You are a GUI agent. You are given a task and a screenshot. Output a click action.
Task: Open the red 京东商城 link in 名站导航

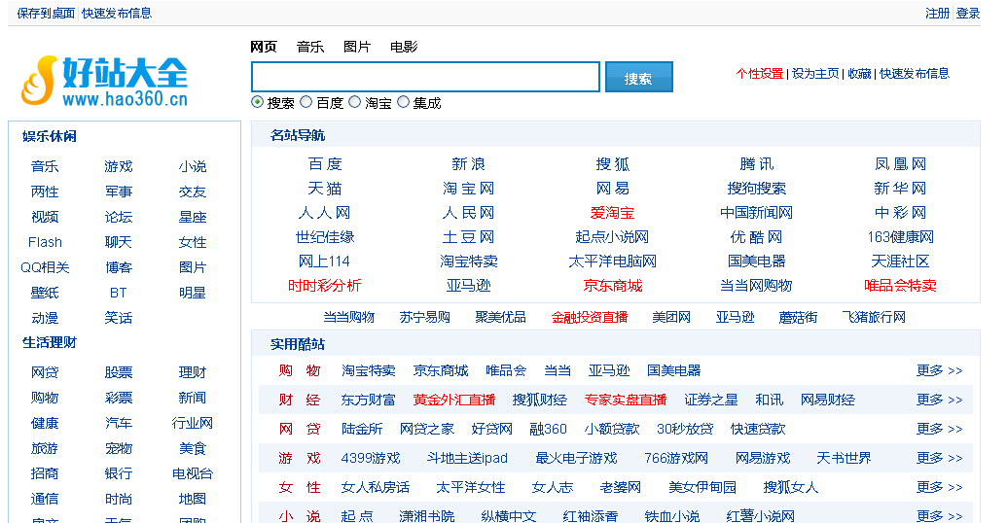click(x=613, y=286)
